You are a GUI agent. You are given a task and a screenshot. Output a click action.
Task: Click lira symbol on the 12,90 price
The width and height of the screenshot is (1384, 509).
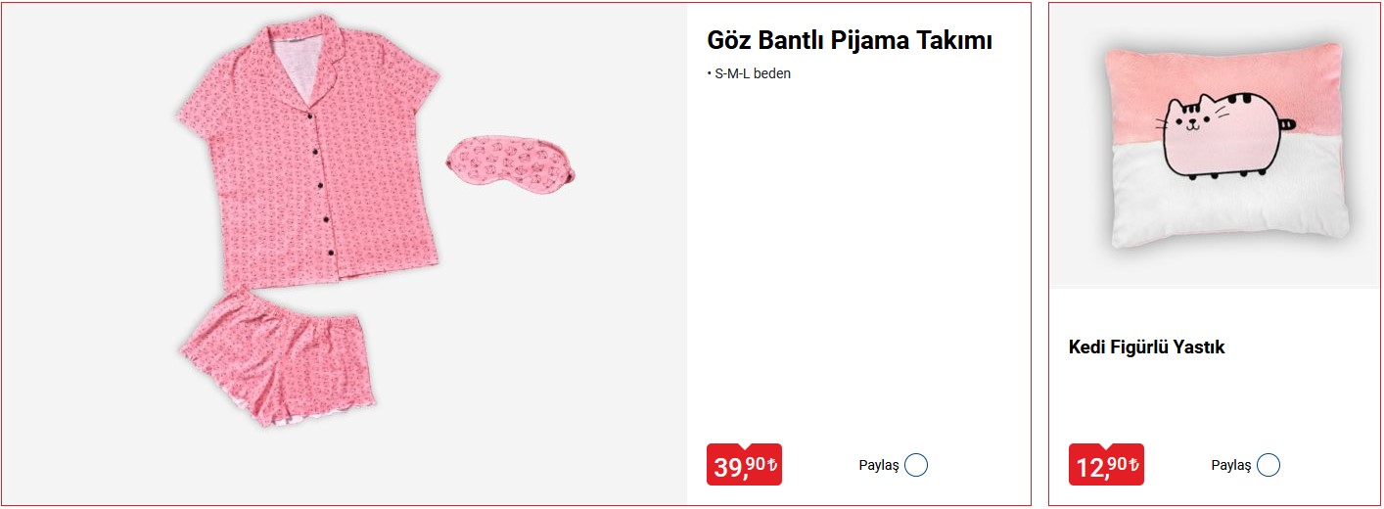1133,464
